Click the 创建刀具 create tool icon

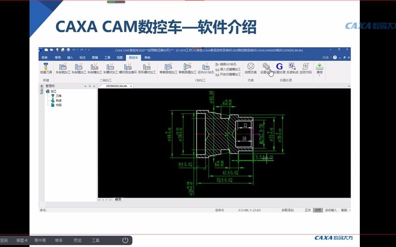(46, 68)
